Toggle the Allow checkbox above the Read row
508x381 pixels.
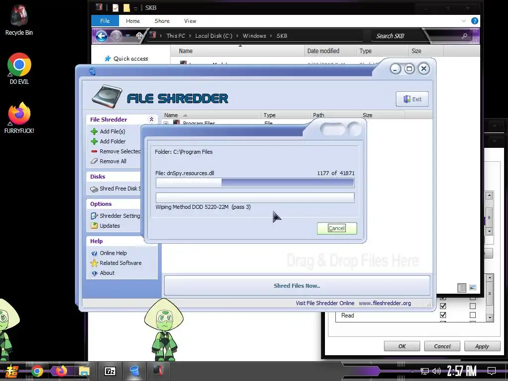point(443,306)
